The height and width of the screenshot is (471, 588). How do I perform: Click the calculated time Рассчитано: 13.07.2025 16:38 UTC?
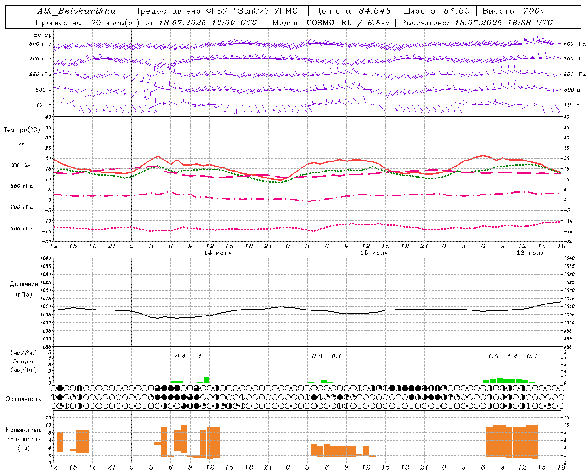(x=477, y=23)
